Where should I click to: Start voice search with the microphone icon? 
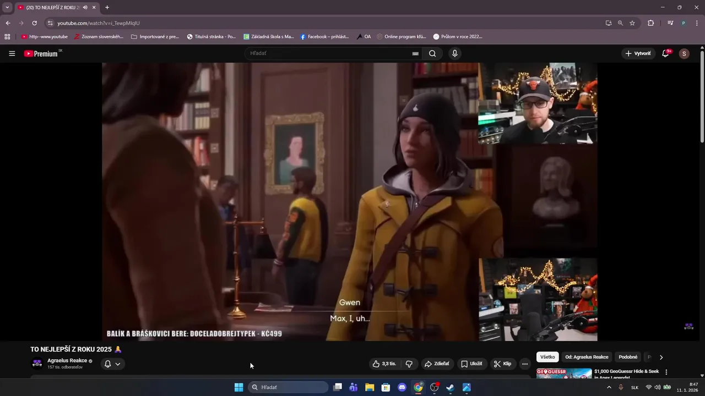coord(454,53)
